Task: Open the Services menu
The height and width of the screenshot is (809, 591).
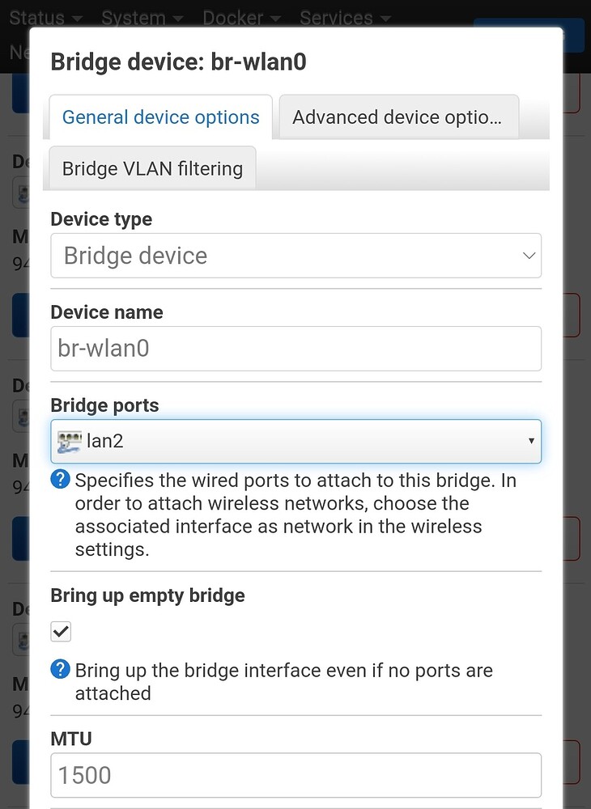Action: coord(338,17)
